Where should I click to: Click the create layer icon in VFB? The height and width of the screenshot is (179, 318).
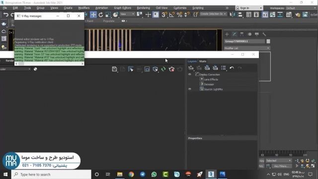(x=191, y=68)
